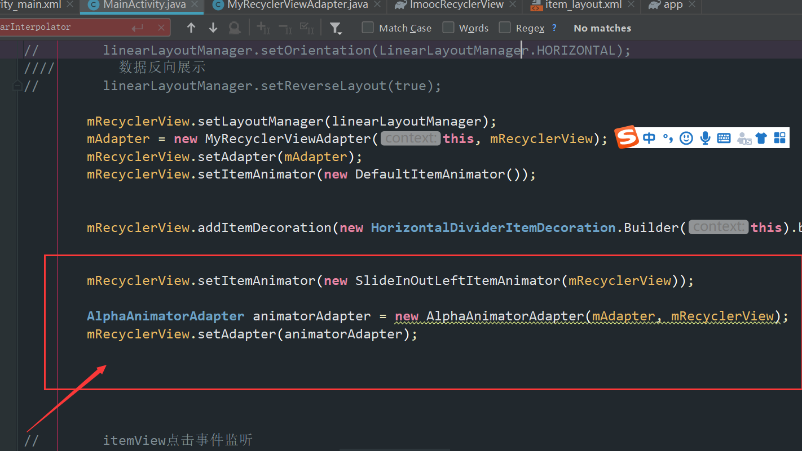Open the MyRecyclerViewAdapter.java tab

[x=297, y=5]
